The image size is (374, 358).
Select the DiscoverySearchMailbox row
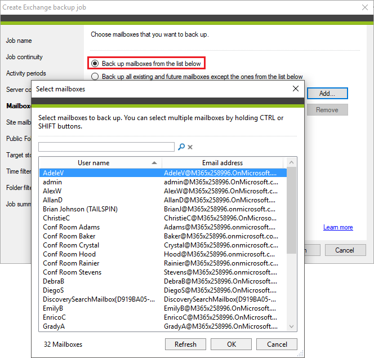tap(163, 299)
